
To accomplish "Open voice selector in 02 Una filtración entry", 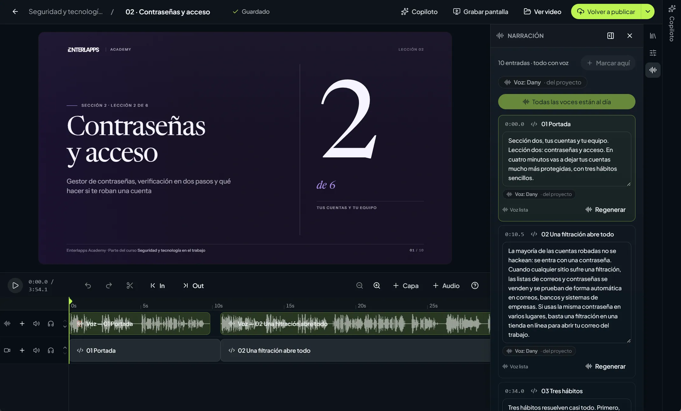I will coord(539,351).
